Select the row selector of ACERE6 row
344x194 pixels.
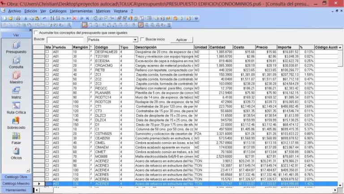point(39,179)
